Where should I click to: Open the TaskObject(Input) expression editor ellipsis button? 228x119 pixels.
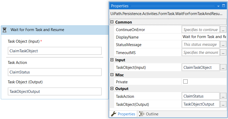223,68
